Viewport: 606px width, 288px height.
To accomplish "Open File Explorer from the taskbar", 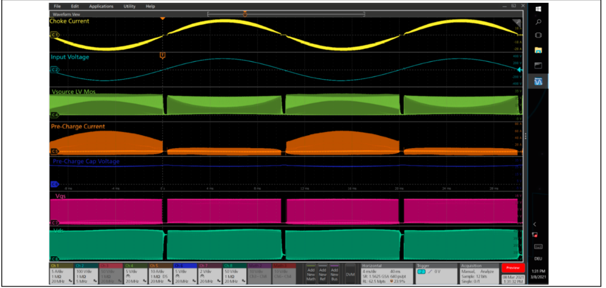I will (538, 51).
